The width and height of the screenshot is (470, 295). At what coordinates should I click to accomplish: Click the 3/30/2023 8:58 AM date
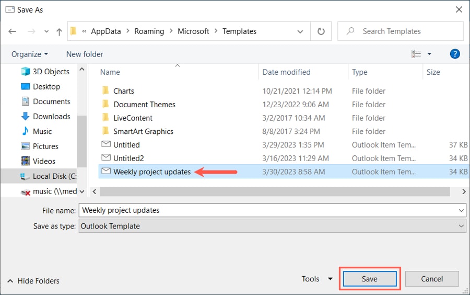293,172
